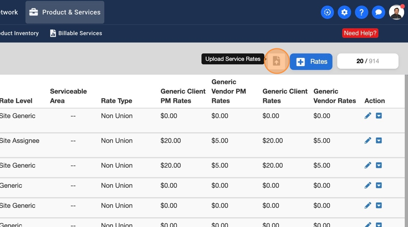Open the Product & Services tab
408x227 pixels.
click(65, 12)
